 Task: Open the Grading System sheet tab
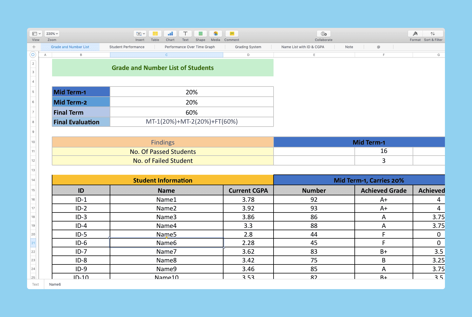(248, 47)
